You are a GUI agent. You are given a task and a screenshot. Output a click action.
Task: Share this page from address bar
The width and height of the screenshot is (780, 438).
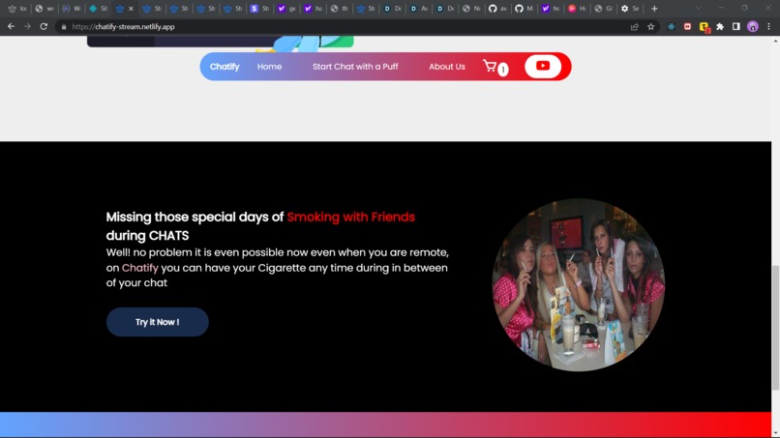coord(635,27)
